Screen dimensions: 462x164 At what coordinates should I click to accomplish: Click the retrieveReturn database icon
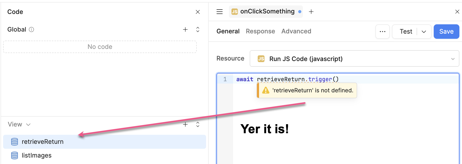15,142
